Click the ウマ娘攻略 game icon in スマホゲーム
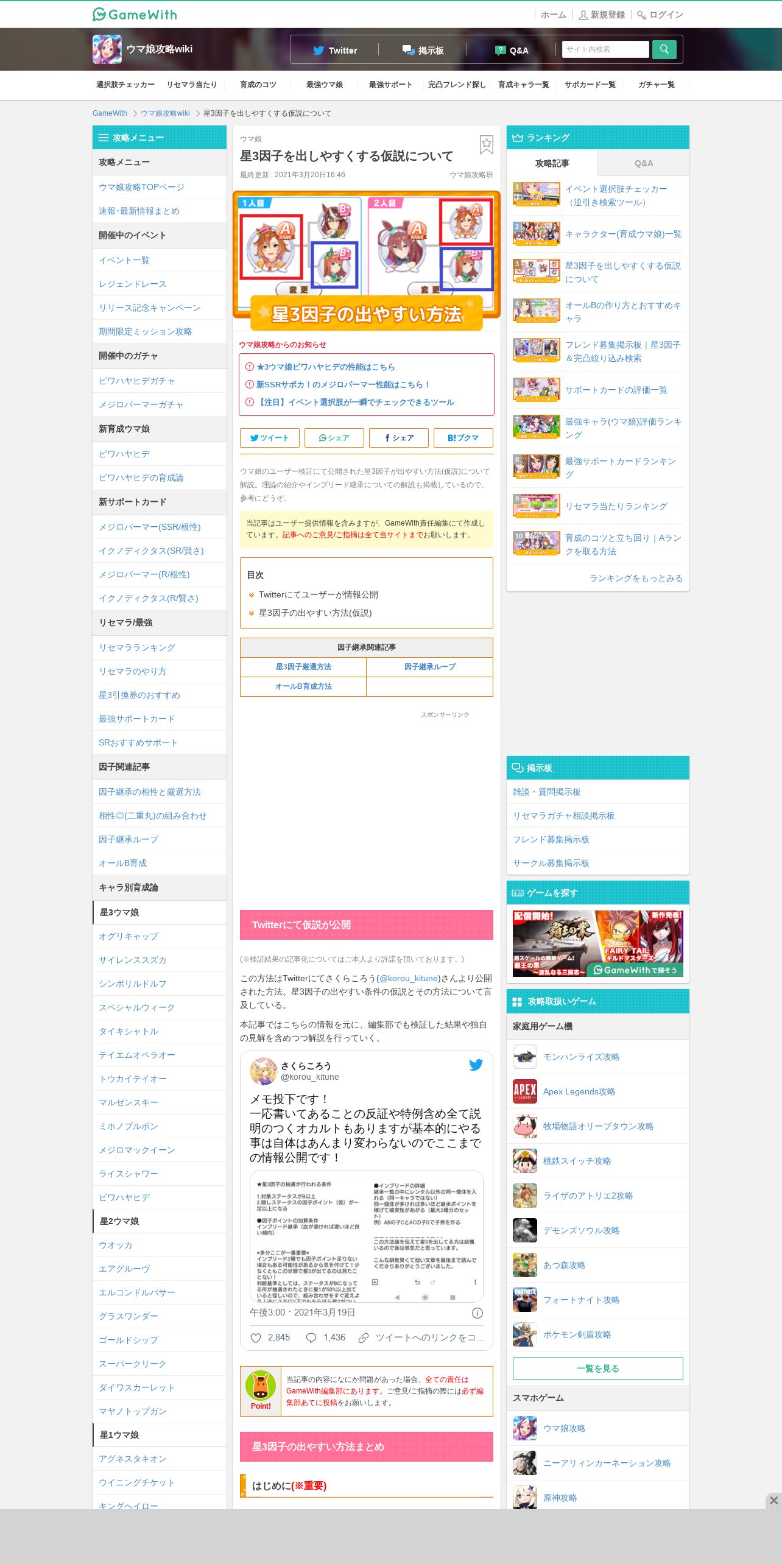The image size is (782, 1564). pos(525,1429)
